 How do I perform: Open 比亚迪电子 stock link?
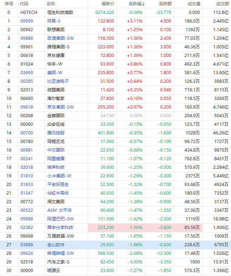[x=58, y=81]
